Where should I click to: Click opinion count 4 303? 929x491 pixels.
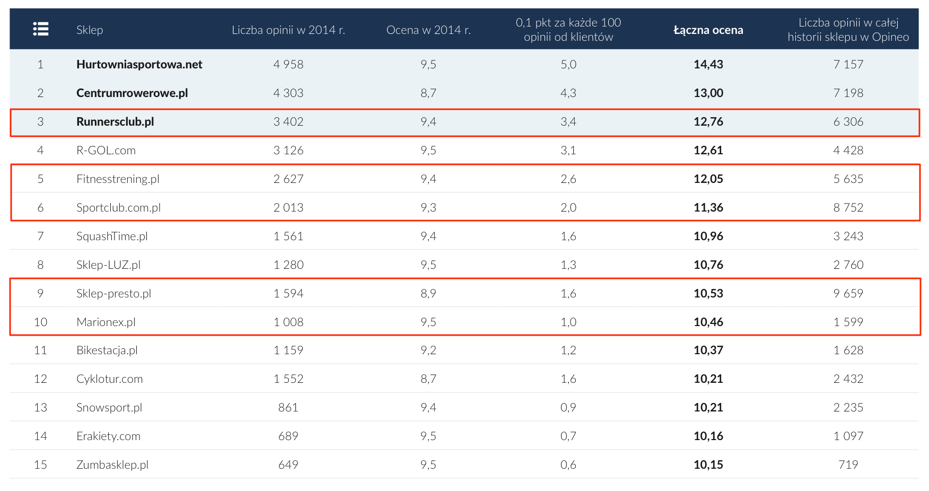pyautogui.click(x=288, y=93)
